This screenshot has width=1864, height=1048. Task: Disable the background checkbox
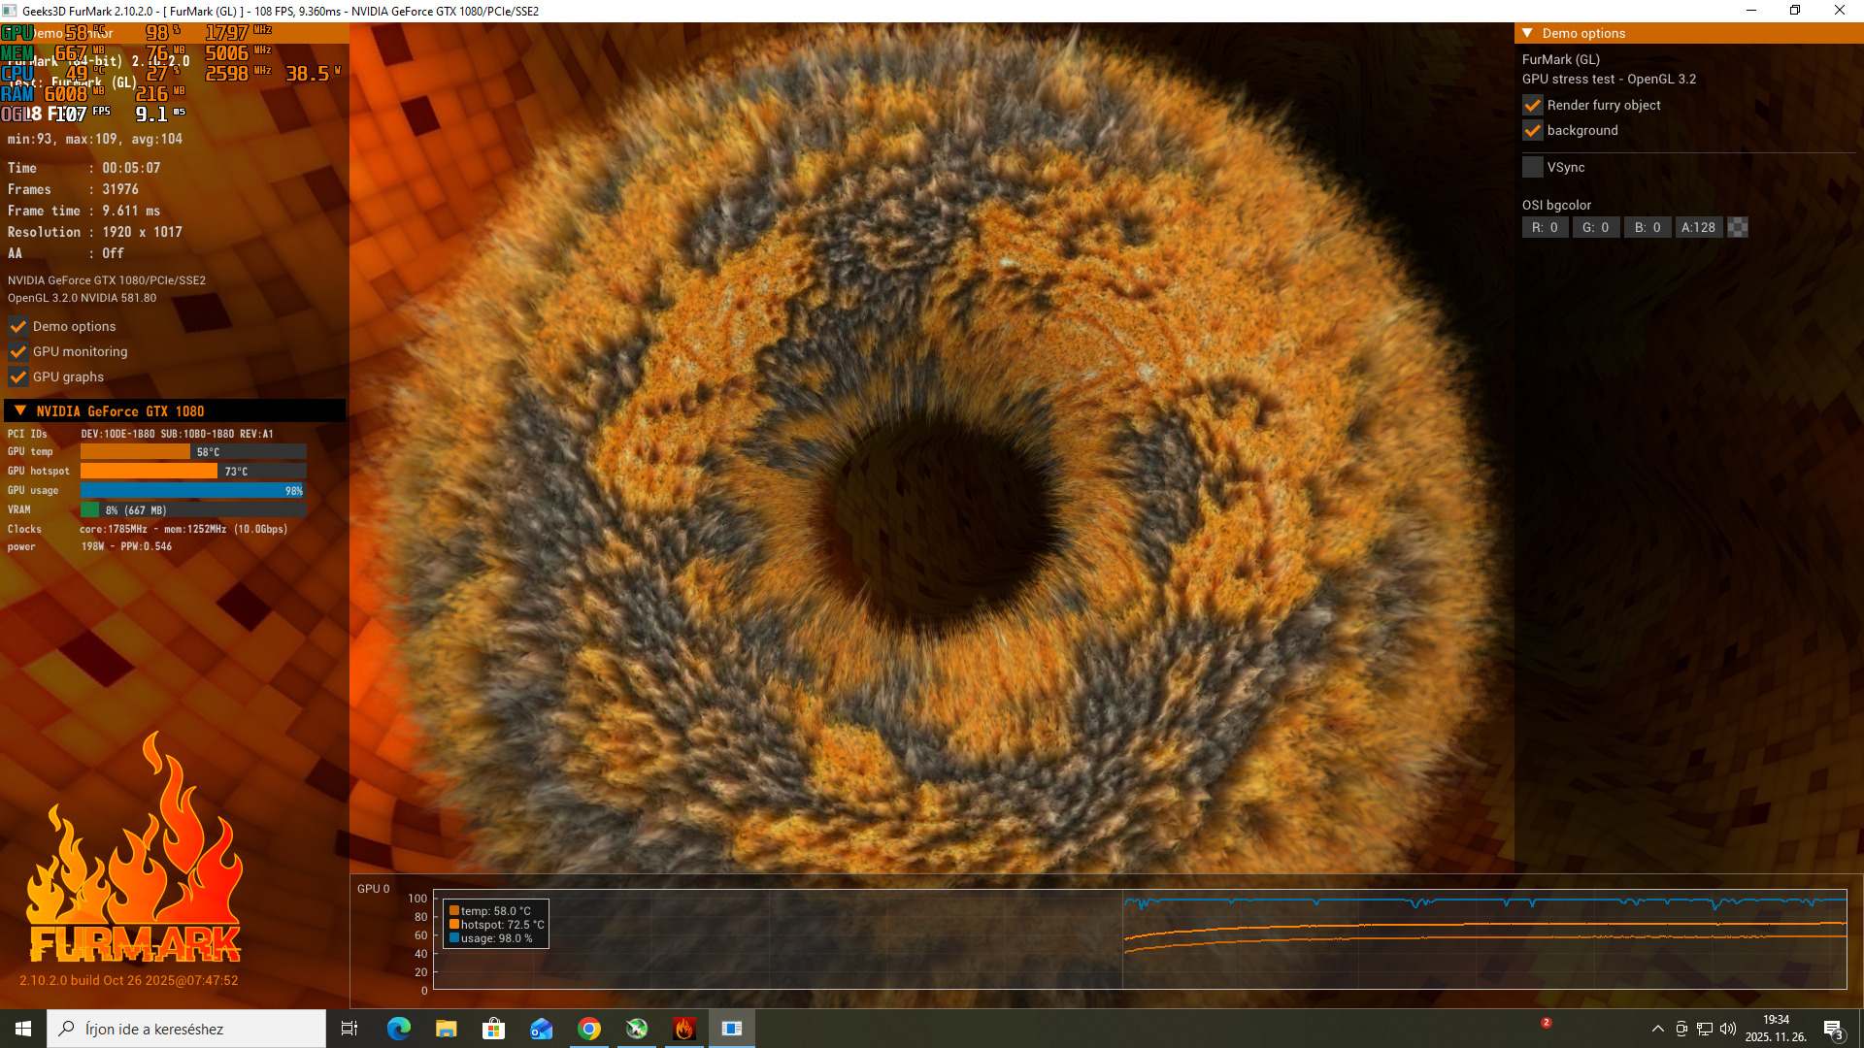pyautogui.click(x=1533, y=130)
